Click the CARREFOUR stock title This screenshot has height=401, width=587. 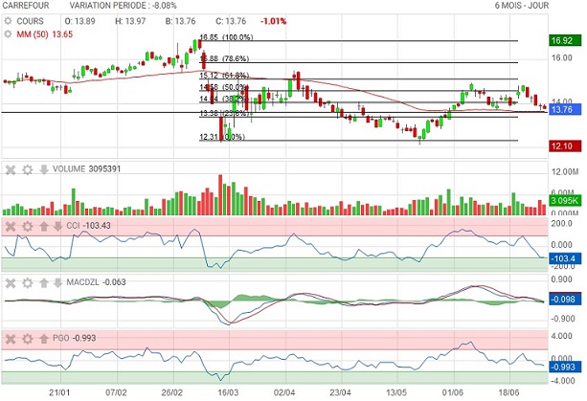(x=26, y=6)
